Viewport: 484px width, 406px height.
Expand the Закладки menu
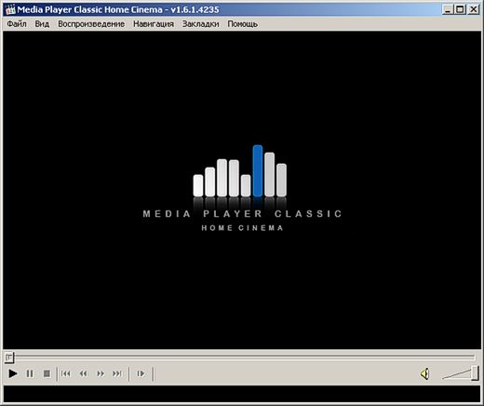click(201, 24)
